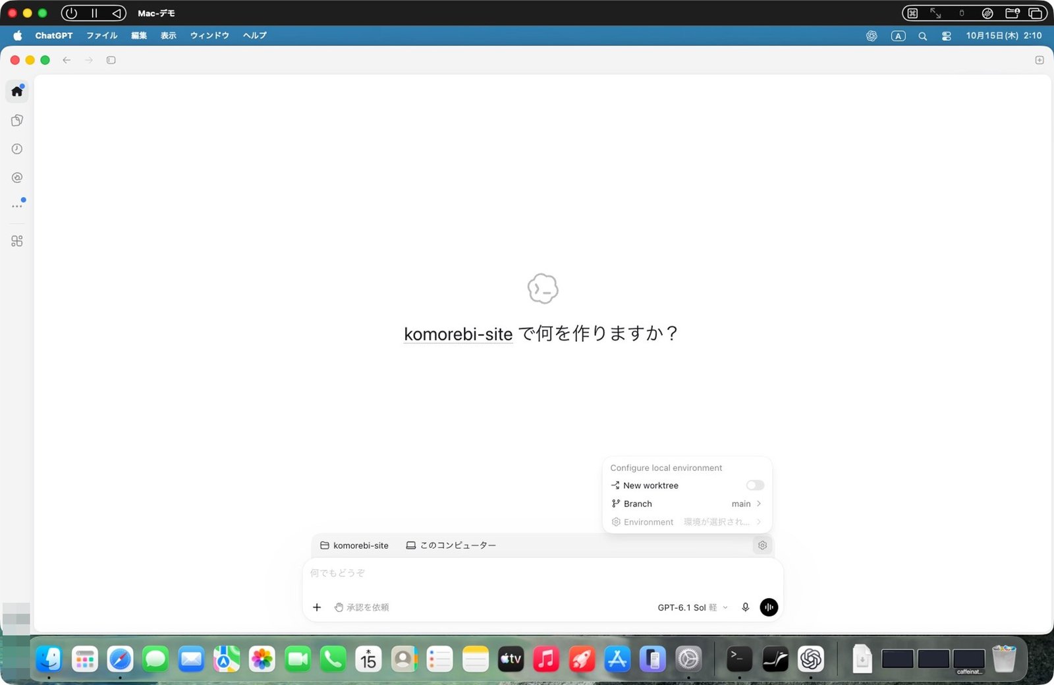
Task: Click the 何でもどうぞ prompt input field
Action: pos(542,573)
